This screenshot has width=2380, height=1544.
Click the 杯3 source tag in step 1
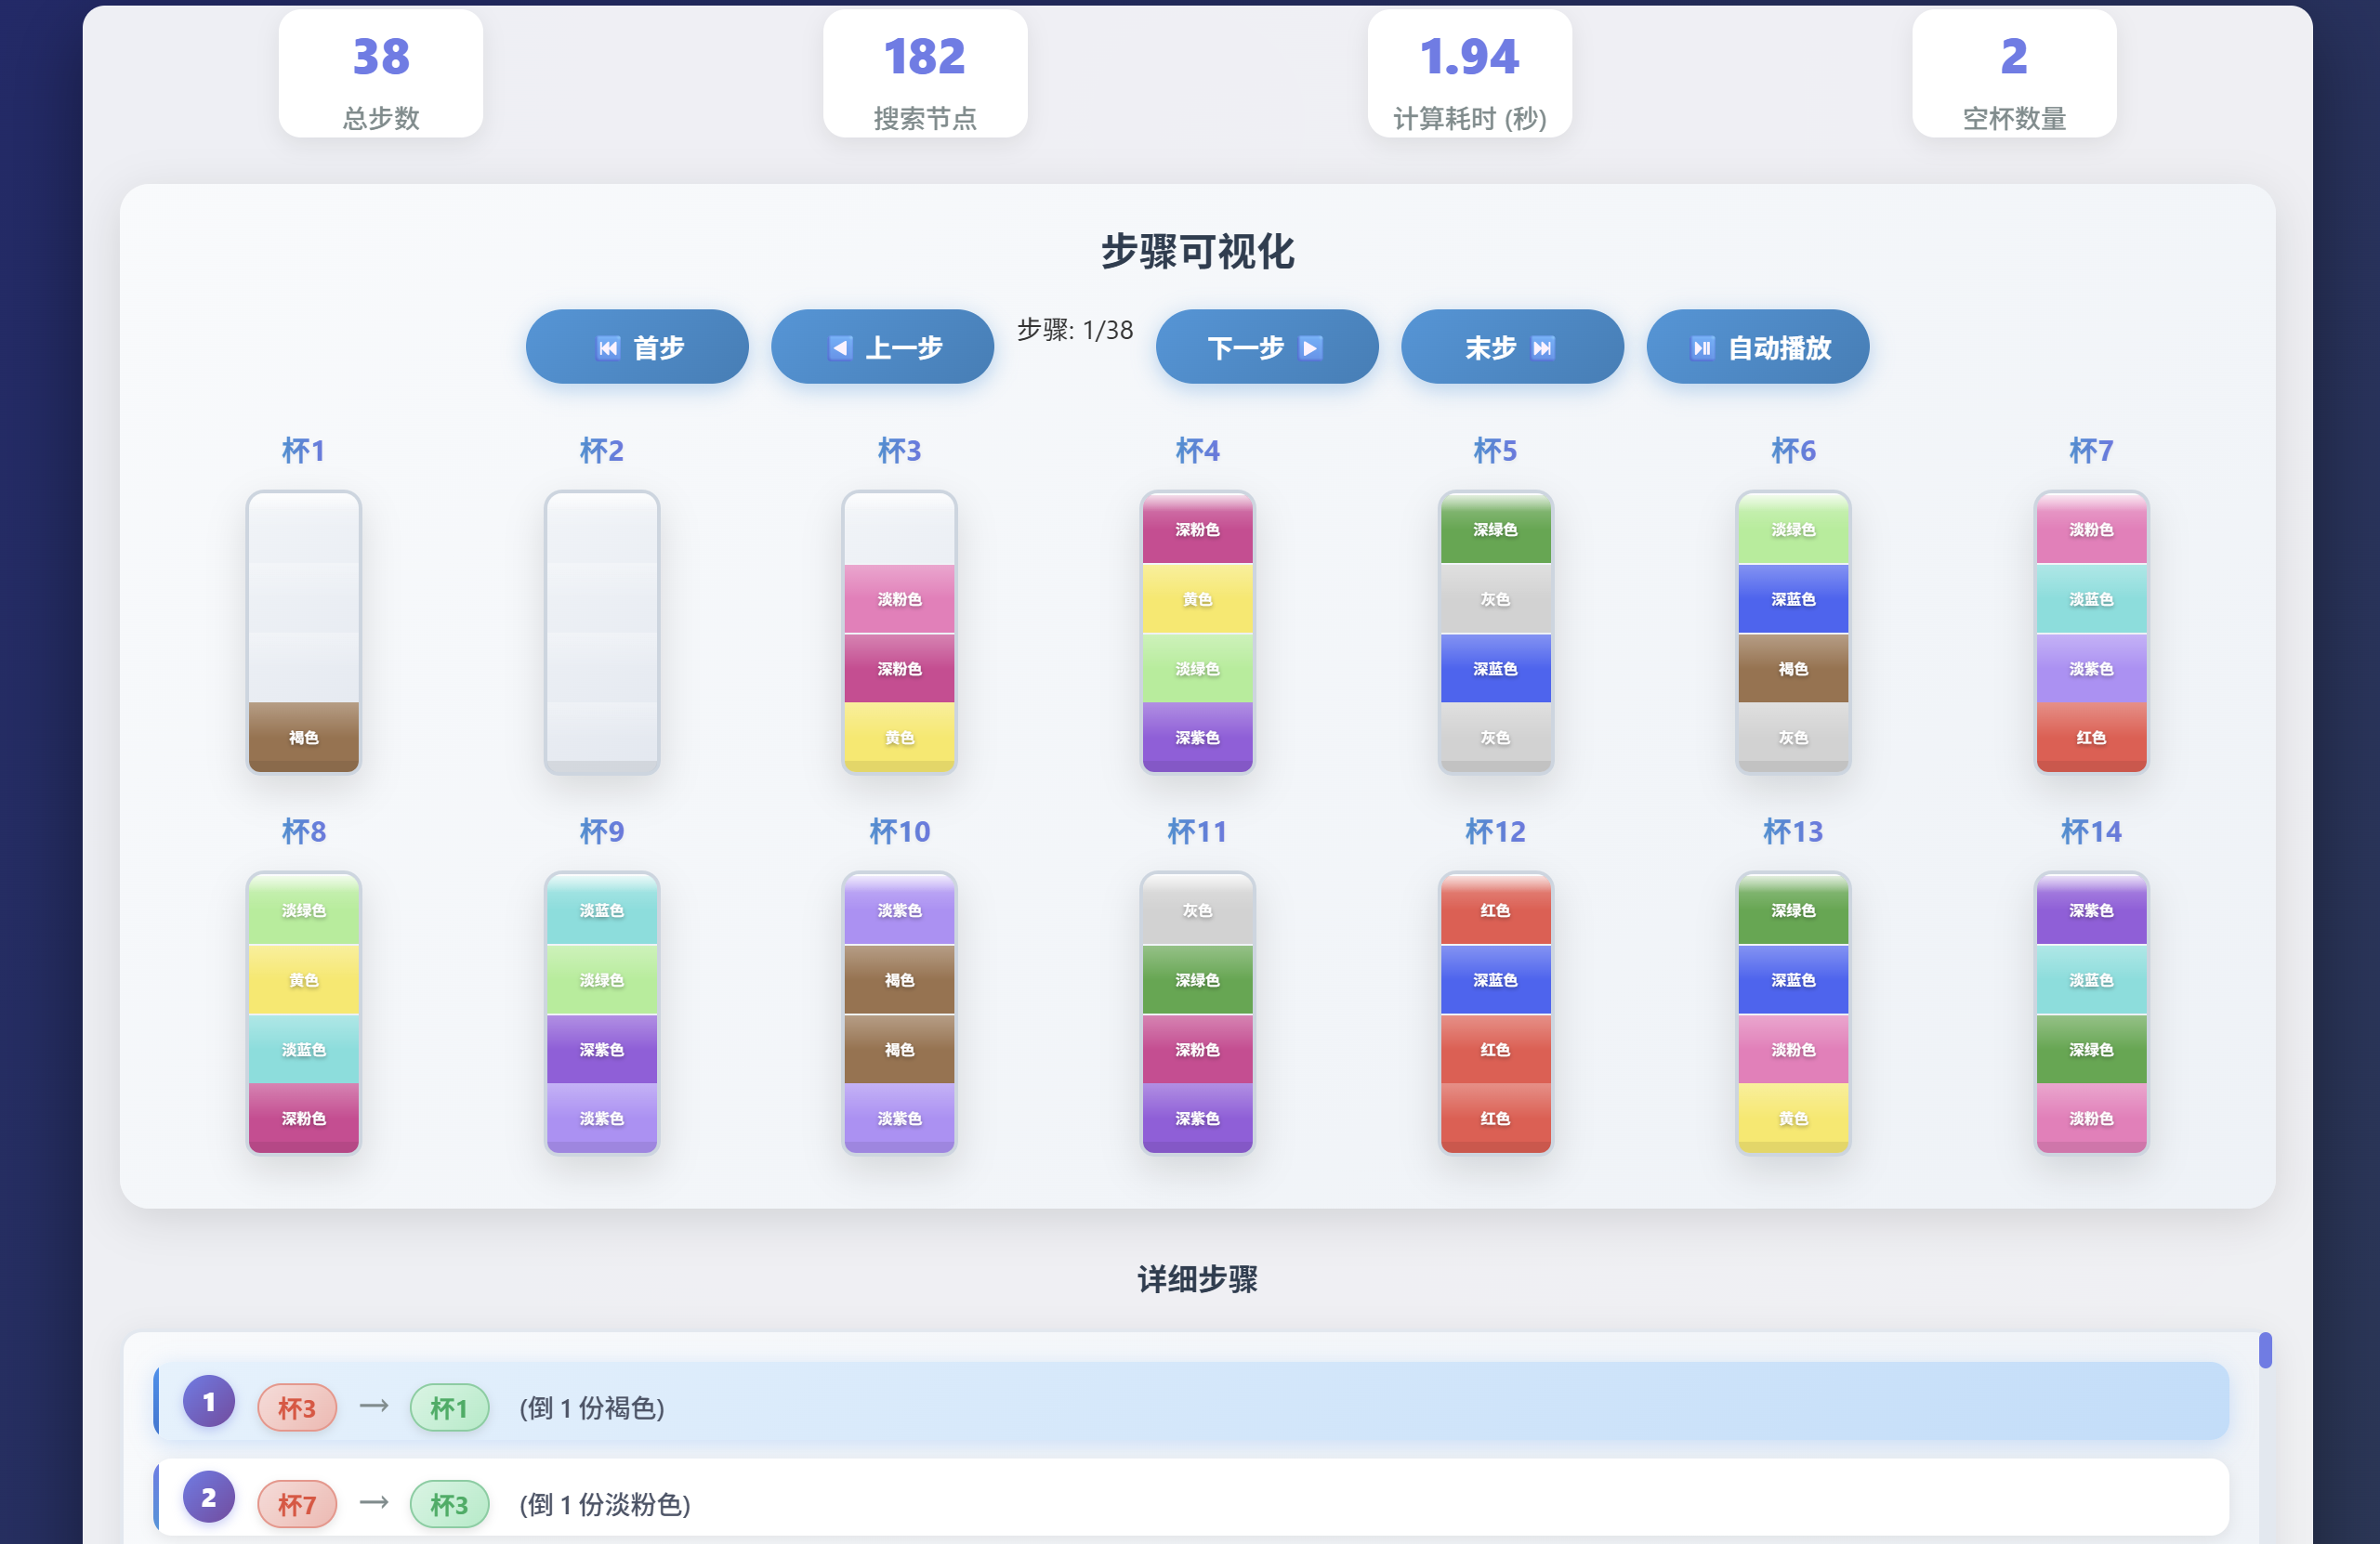tap(296, 1407)
